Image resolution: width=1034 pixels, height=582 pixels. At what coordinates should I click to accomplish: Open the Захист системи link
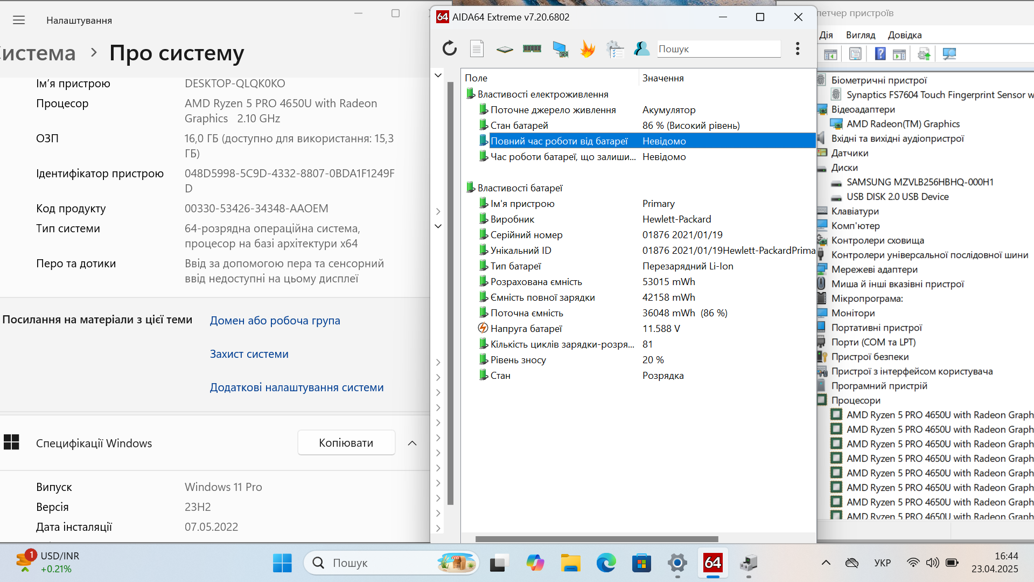[249, 354]
